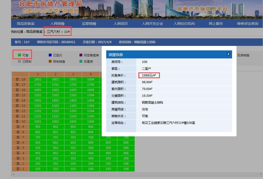The image size is (263, 179).
Task: Click the 桃花工业园紫云路江汽六村11#幢106室 address text
Action: [168, 123]
